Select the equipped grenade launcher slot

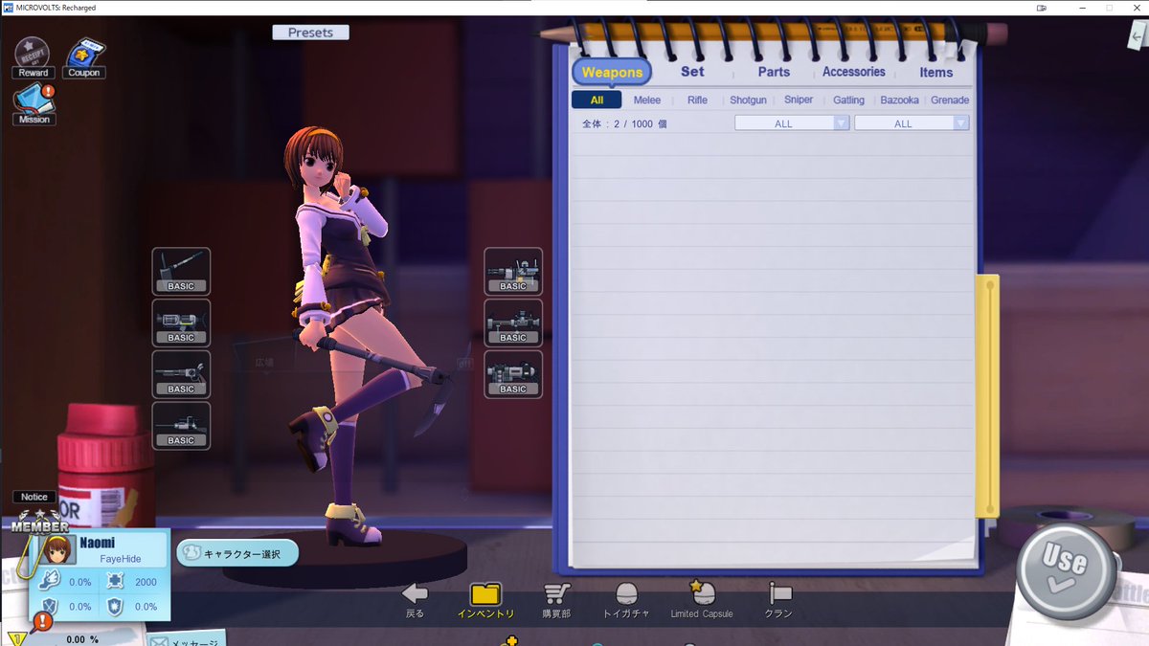click(x=513, y=374)
